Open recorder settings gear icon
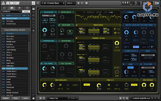Screen dimensions: 161x101 coord(159,98)
